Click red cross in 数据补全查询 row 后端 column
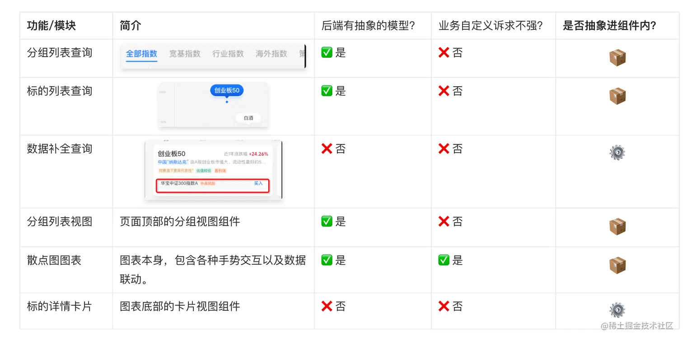683x340 pixels. 327,149
